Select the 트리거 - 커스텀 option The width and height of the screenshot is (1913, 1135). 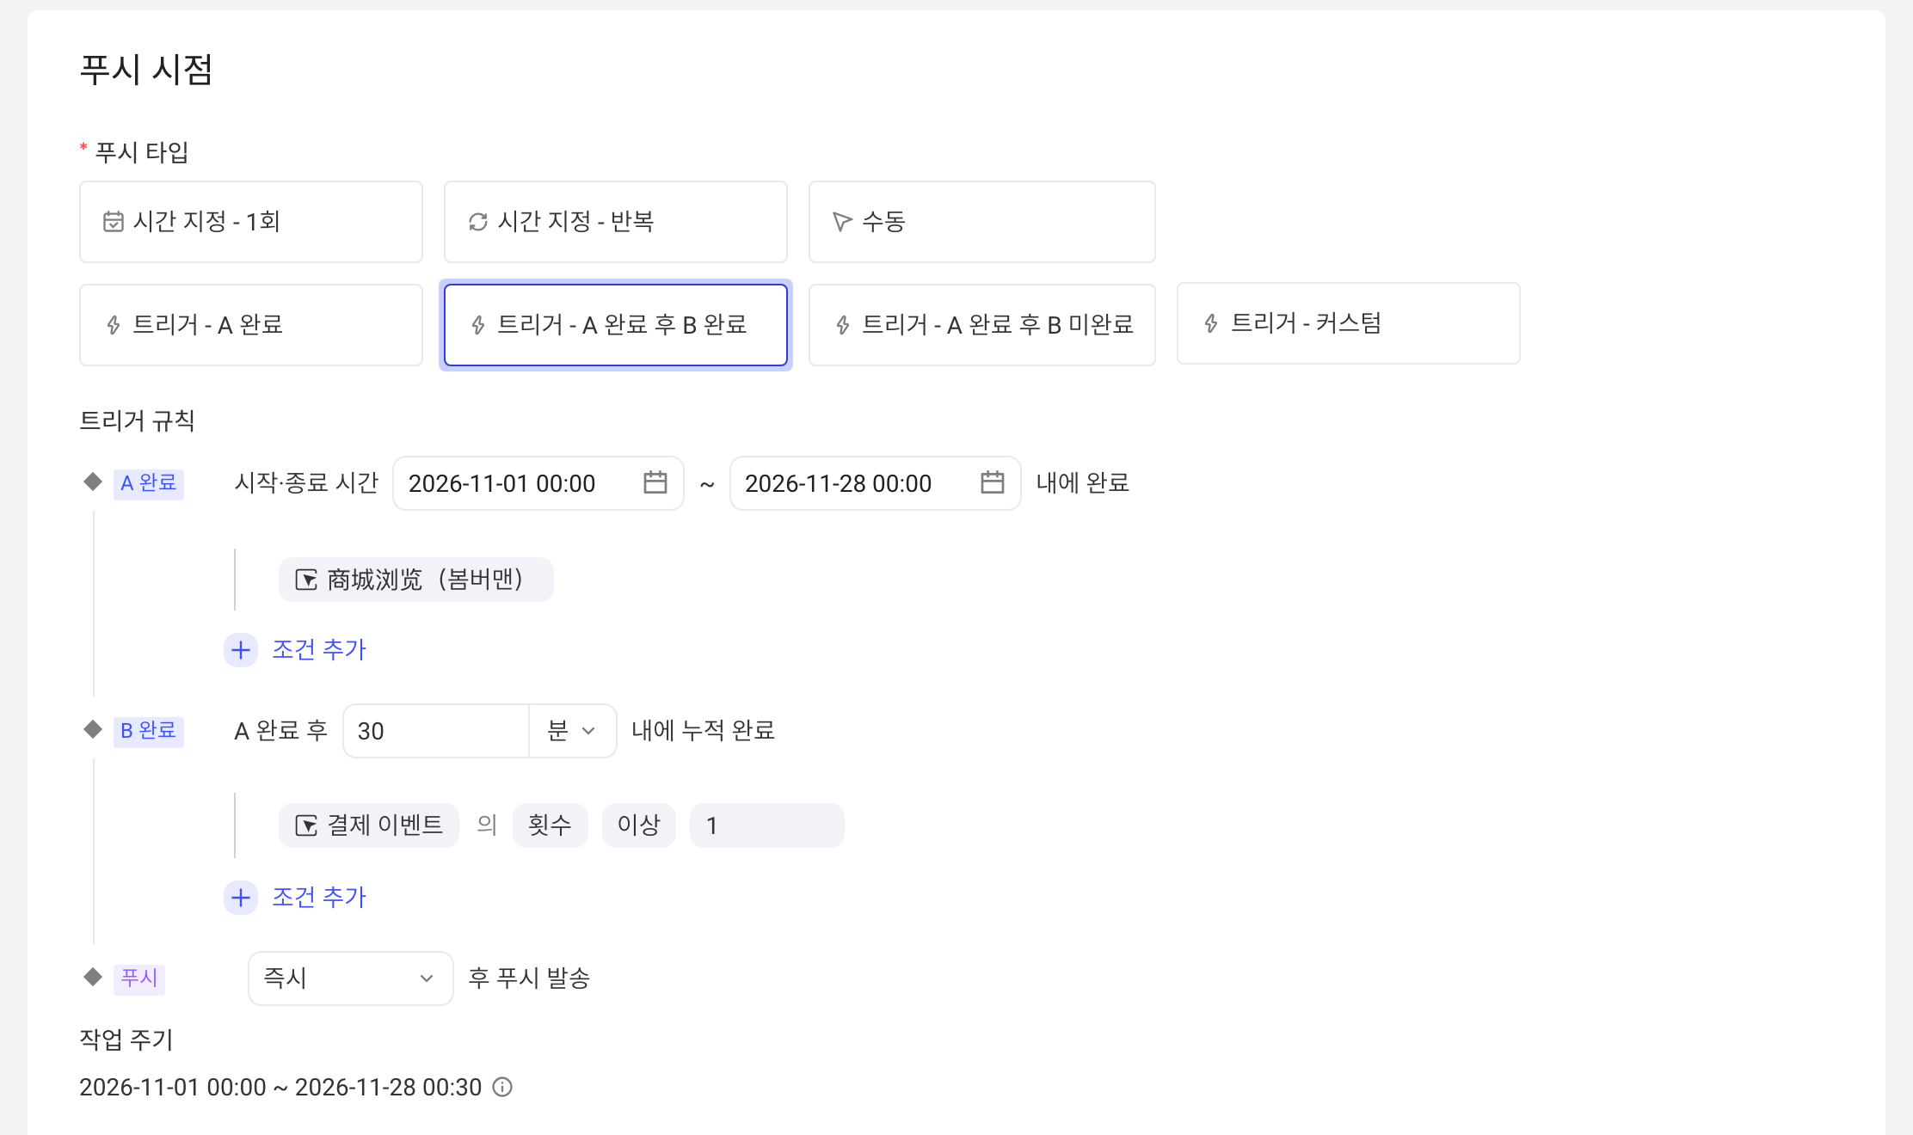(x=1348, y=323)
